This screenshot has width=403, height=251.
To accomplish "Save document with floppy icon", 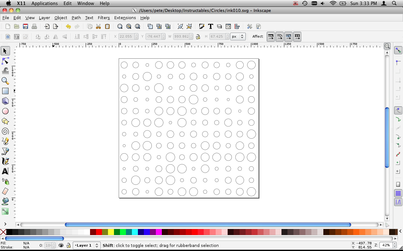I will pyautogui.click(x=26, y=26).
